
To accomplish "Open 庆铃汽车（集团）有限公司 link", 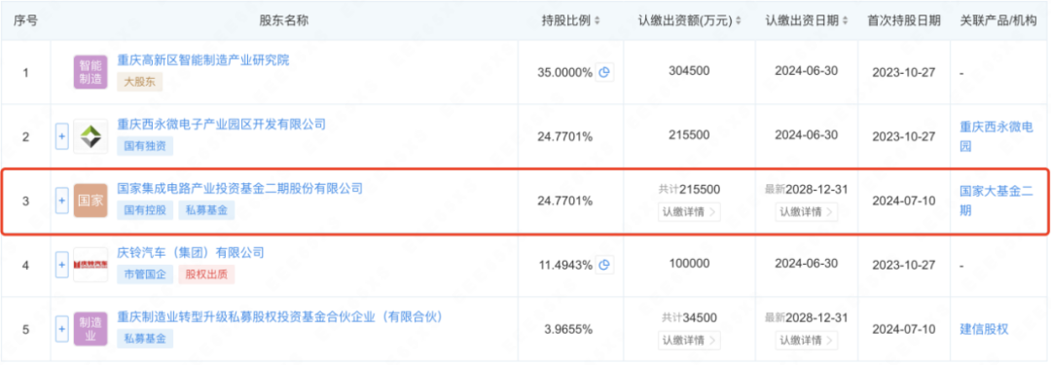I will click(191, 253).
